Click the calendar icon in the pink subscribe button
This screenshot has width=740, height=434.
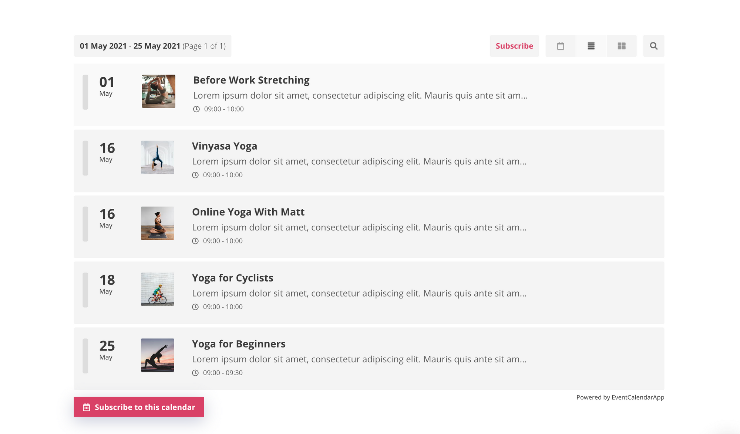click(87, 407)
